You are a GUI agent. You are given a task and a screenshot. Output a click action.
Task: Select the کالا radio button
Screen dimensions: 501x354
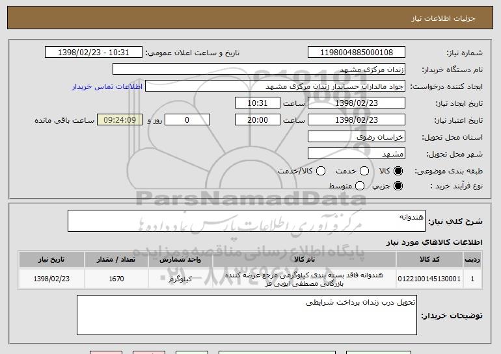coord(398,171)
